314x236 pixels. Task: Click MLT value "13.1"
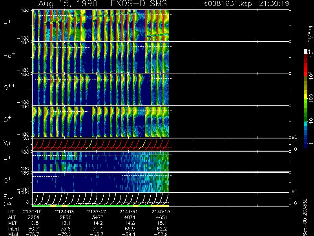(x=66, y=223)
